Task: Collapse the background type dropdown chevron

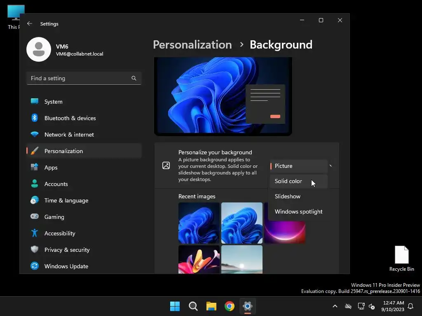Action: 331,166
